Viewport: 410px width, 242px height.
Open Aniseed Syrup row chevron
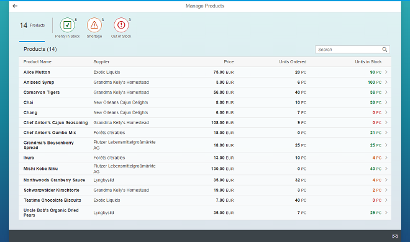386,83
